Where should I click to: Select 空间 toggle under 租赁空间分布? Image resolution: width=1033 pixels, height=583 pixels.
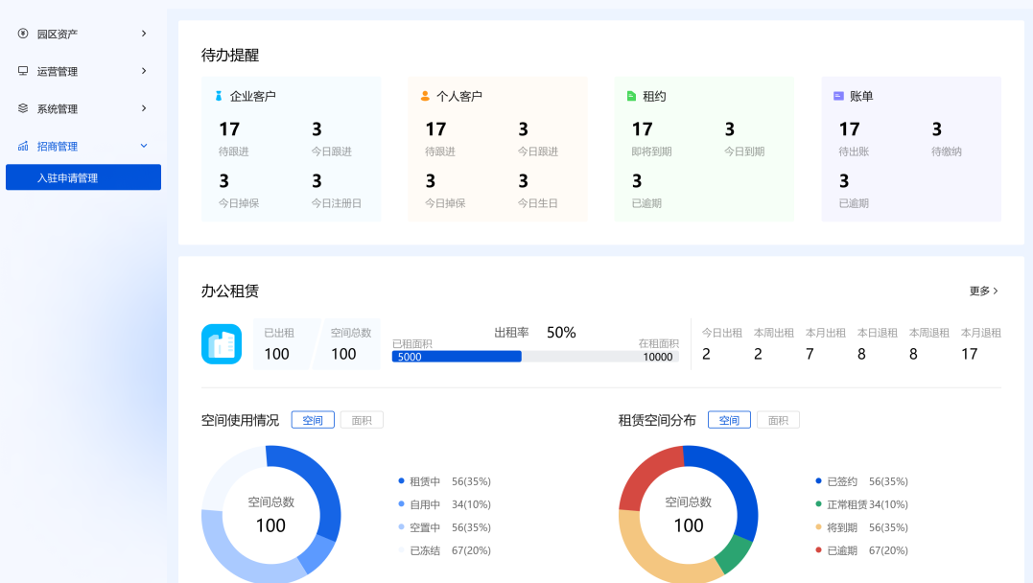click(x=729, y=420)
